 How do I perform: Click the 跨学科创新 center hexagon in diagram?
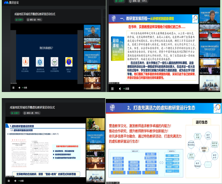(204, 149)
